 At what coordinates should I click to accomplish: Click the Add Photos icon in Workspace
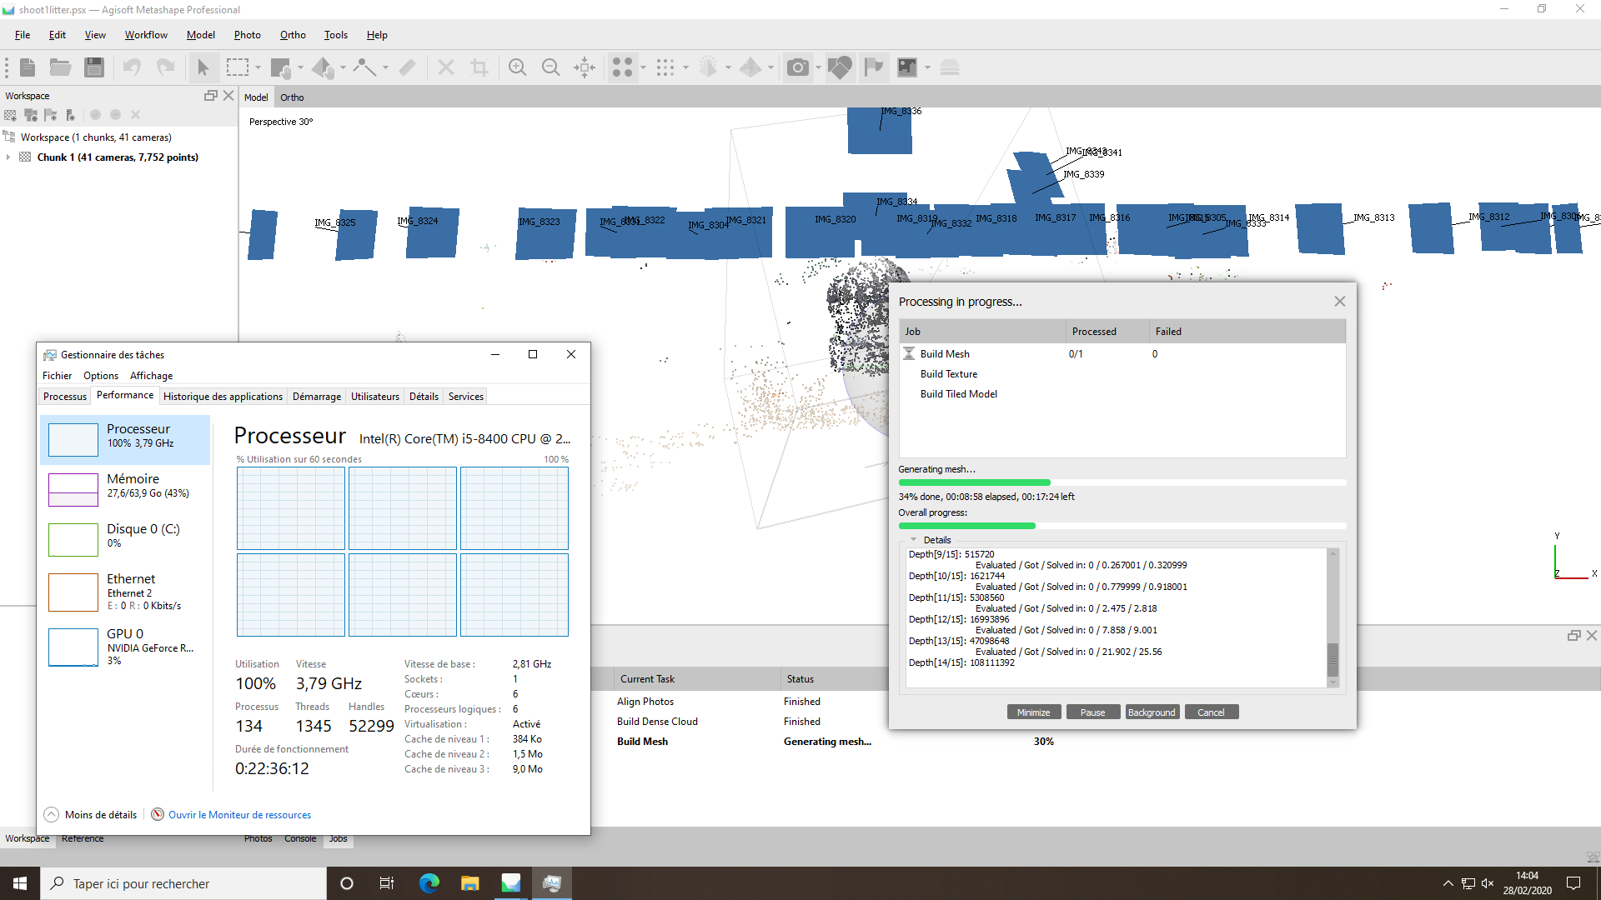[x=31, y=115]
